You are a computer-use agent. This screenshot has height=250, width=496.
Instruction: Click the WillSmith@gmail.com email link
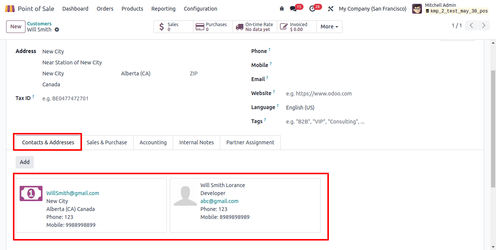73,193
